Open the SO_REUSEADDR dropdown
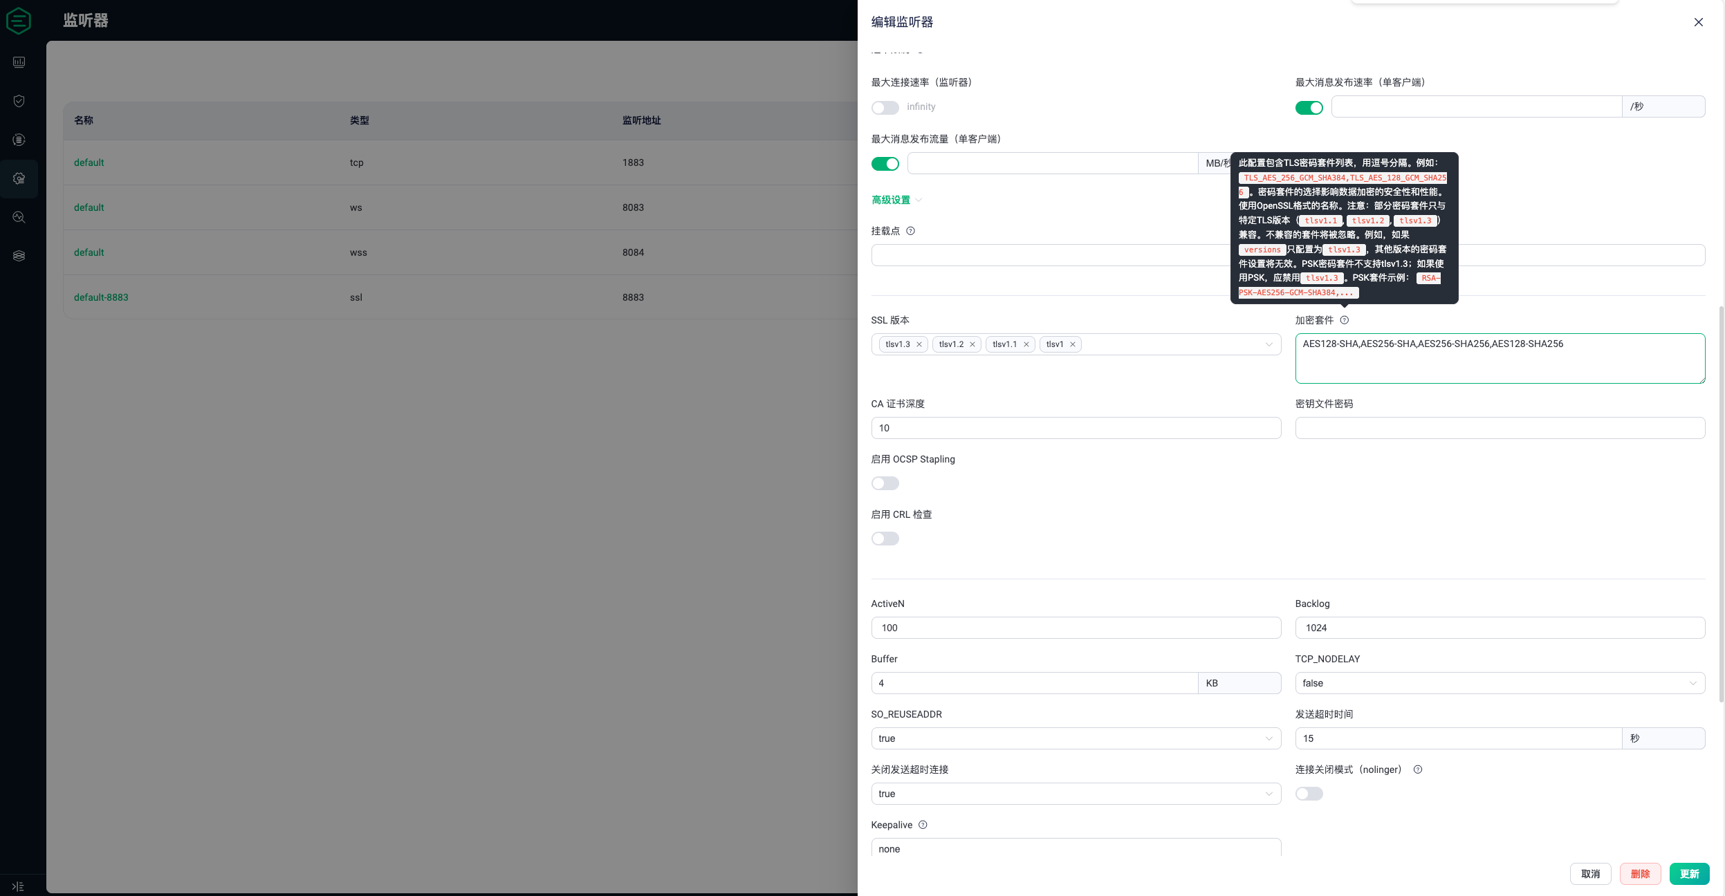The image size is (1725, 896). pyautogui.click(x=1076, y=738)
